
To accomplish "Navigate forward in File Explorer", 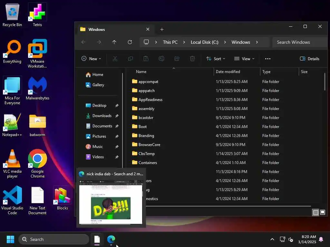I will point(99,42).
